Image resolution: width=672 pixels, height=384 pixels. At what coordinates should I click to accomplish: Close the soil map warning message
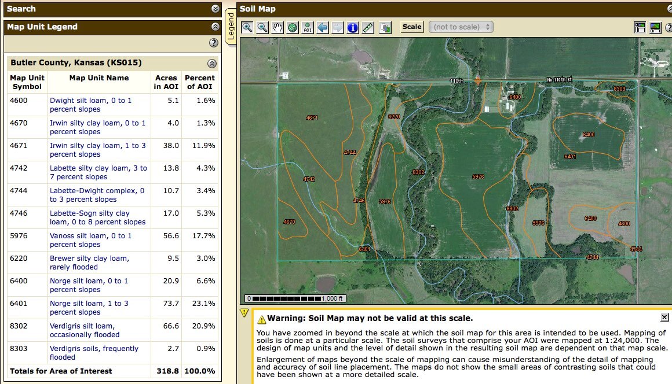point(664,317)
